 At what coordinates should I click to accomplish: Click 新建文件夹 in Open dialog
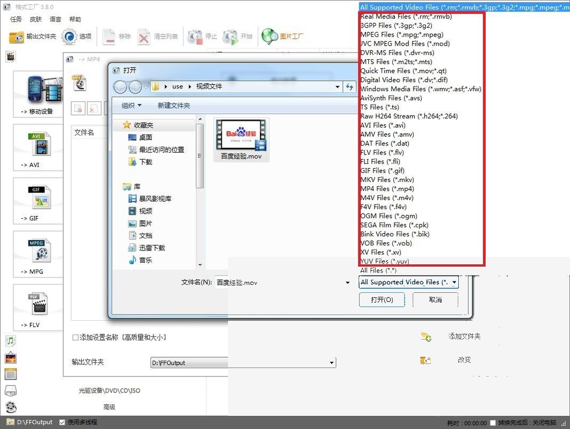pos(174,105)
